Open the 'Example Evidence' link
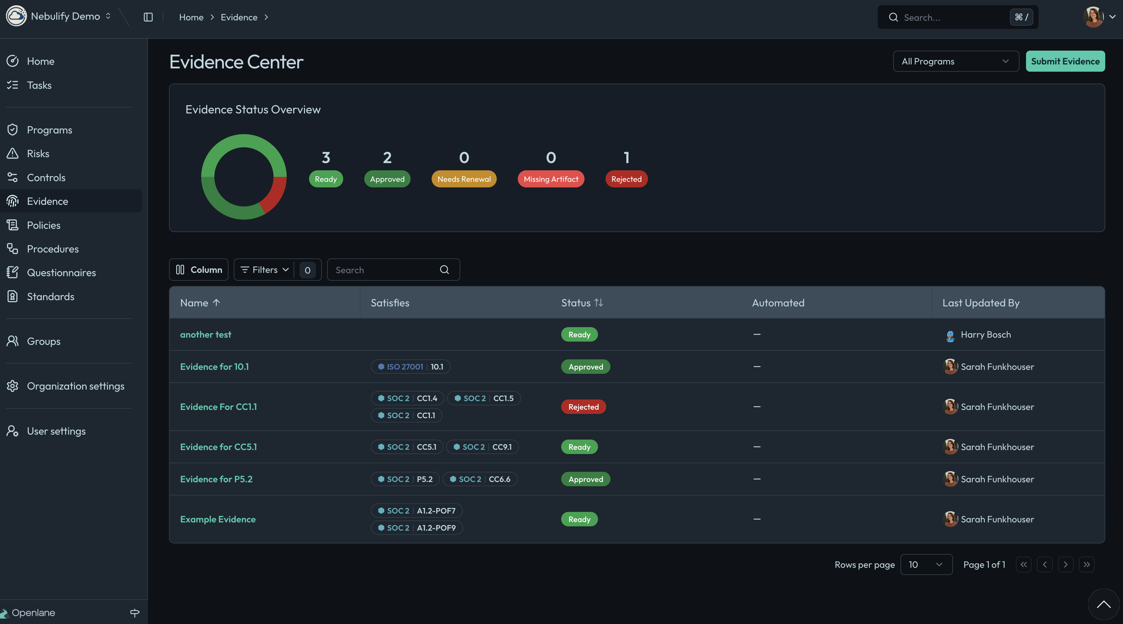Screen dimensions: 1123x624 (218, 519)
